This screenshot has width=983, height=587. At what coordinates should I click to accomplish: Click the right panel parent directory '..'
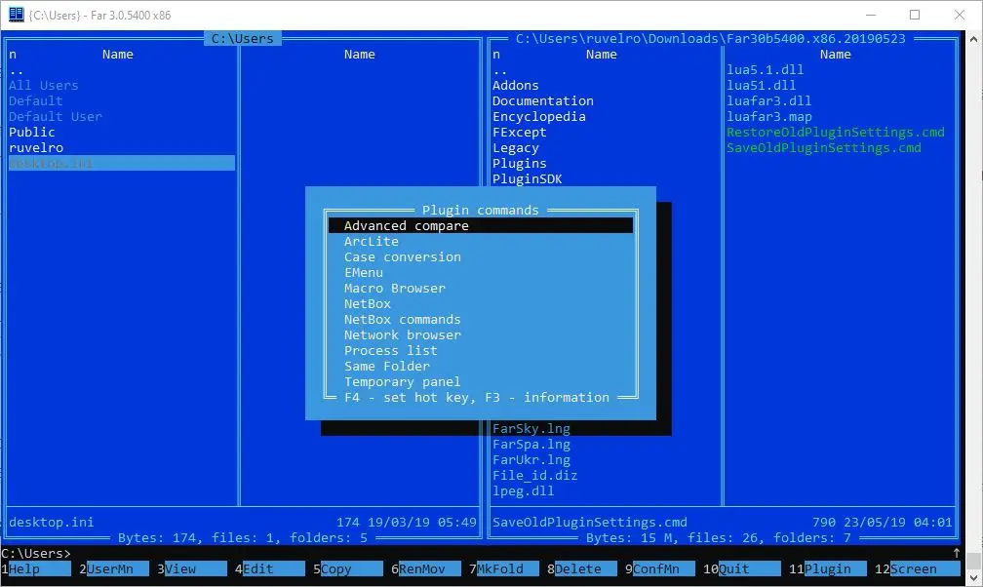pyautogui.click(x=499, y=69)
